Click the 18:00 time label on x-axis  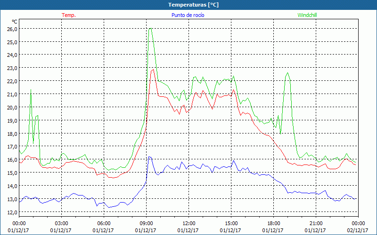(x=273, y=224)
